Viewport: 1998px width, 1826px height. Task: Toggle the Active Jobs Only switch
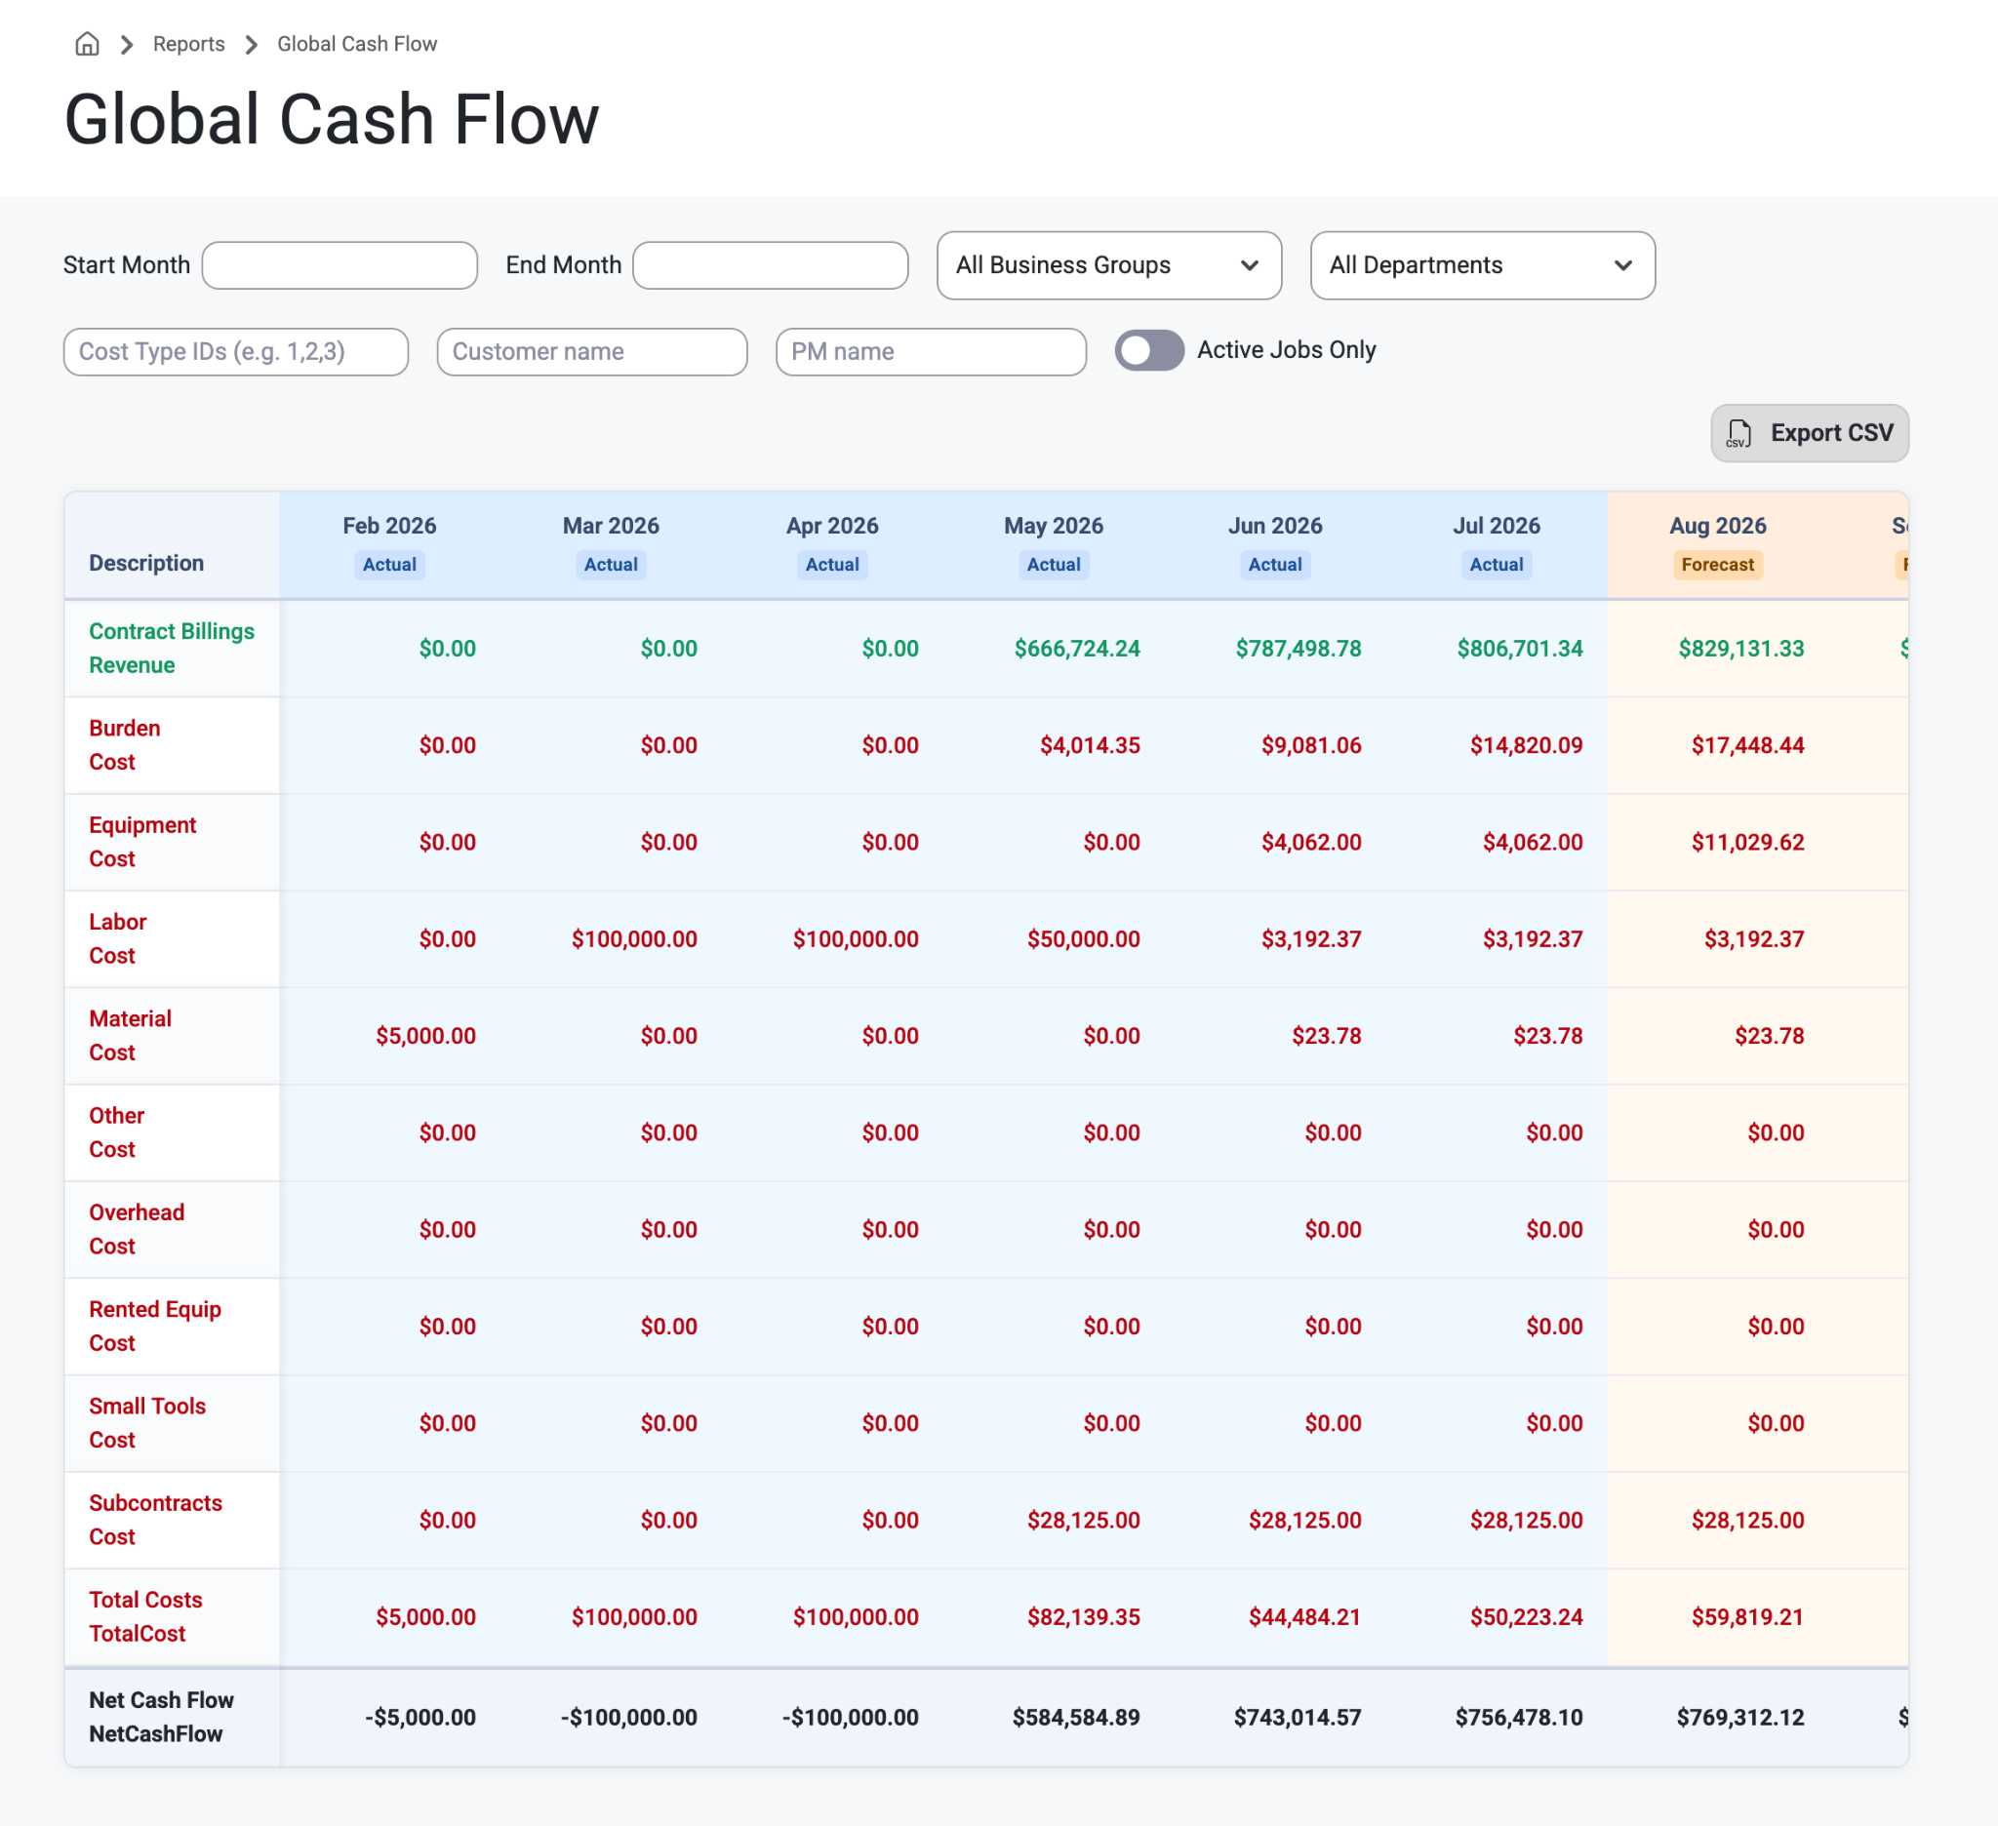point(1148,350)
